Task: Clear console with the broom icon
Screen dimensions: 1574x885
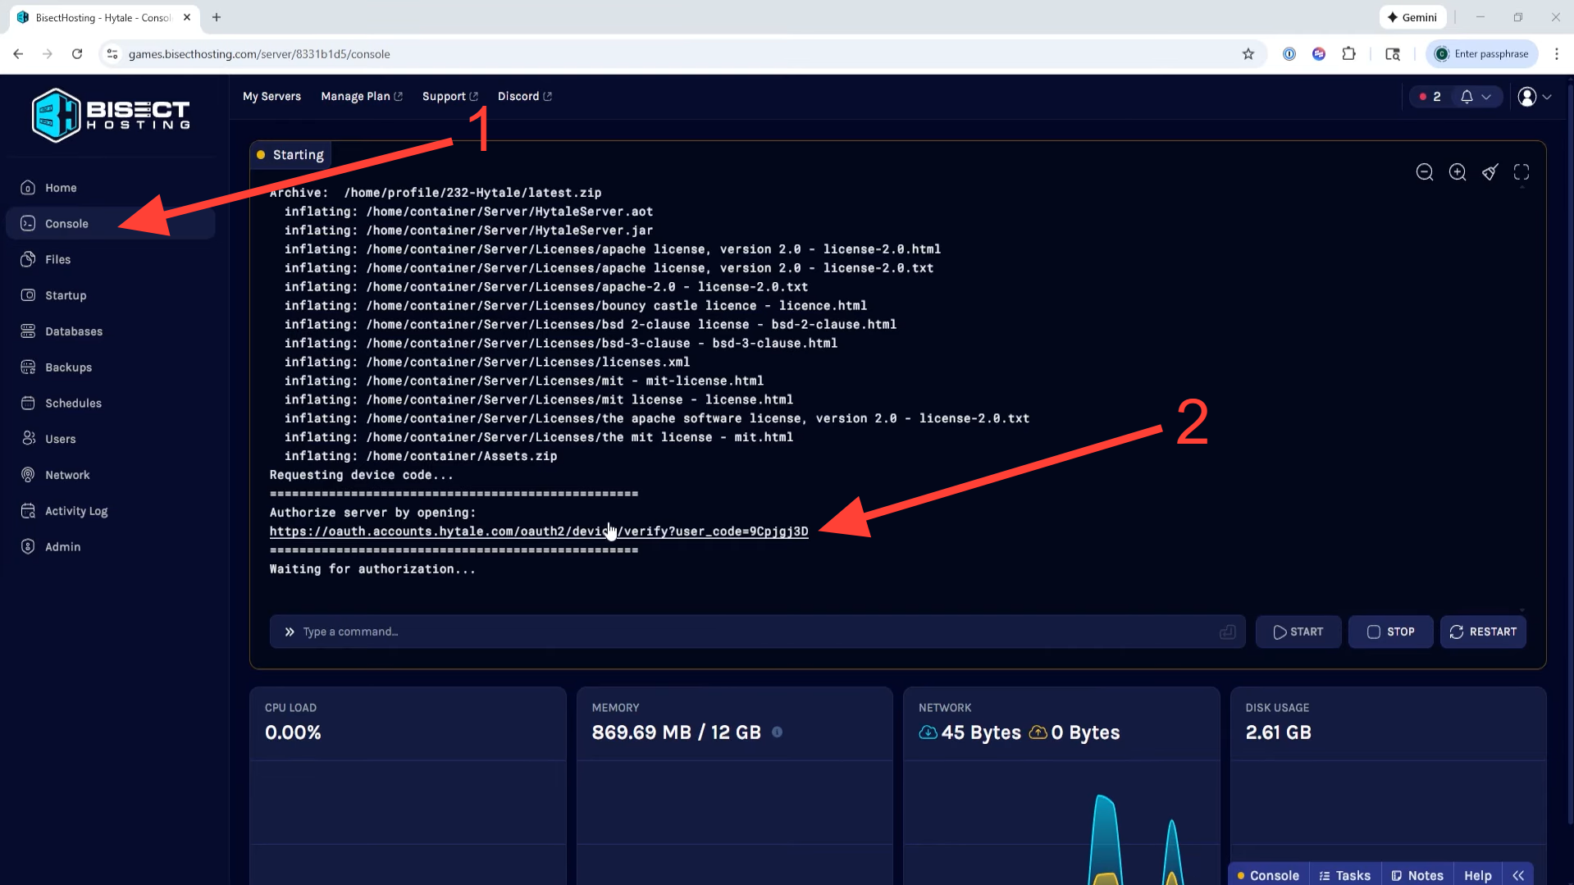Action: tap(1490, 172)
